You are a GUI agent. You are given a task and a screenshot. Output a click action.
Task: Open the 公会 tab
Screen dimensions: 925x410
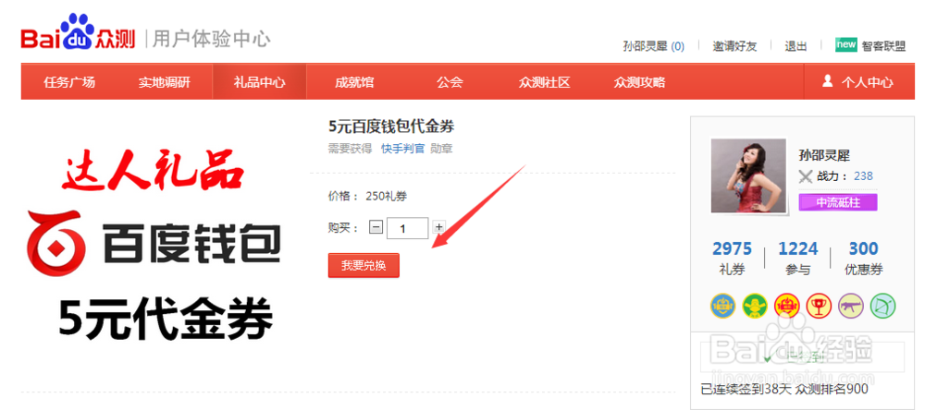point(450,82)
